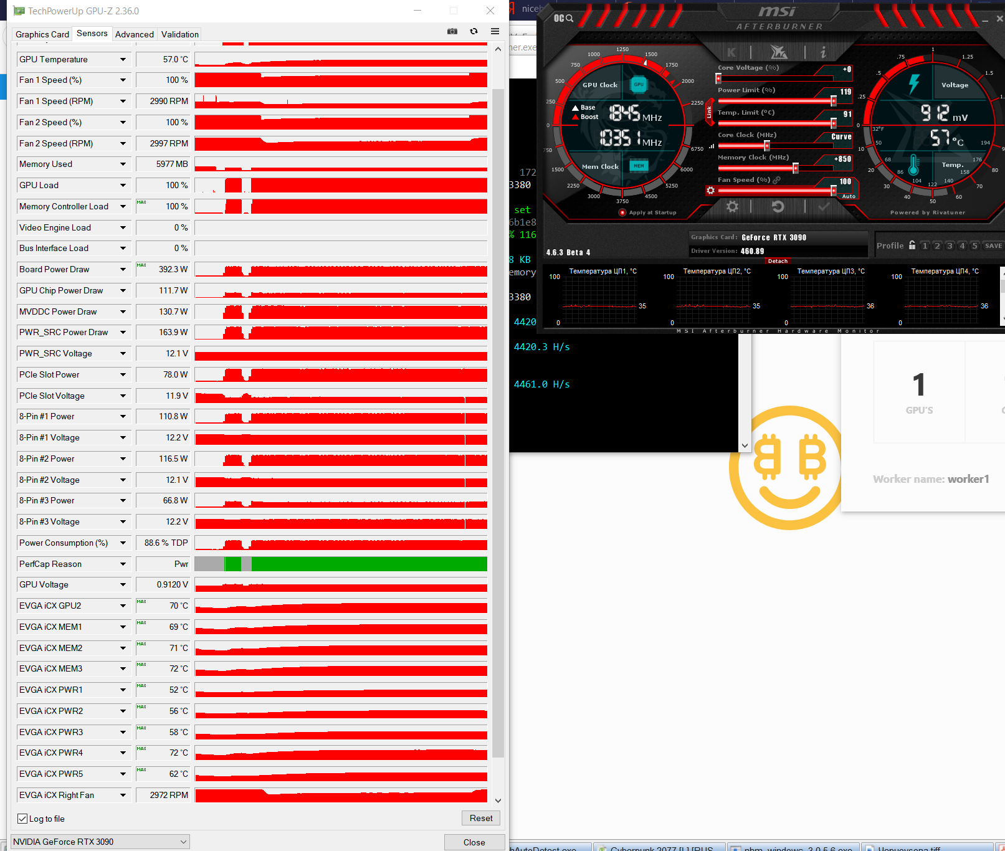The image size is (1005, 851).
Task: Save the Afterburner profile with SAVE
Action: click(x=993, y=245)
